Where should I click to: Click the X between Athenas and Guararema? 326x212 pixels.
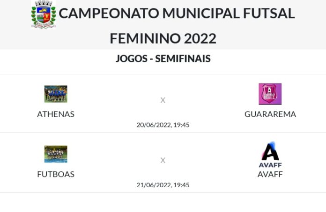[163, 100]
